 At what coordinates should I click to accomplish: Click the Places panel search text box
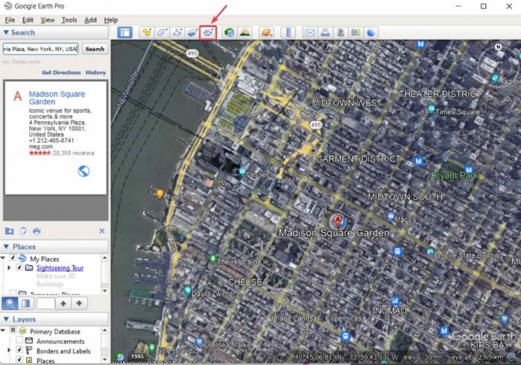[x=46, y=303]
